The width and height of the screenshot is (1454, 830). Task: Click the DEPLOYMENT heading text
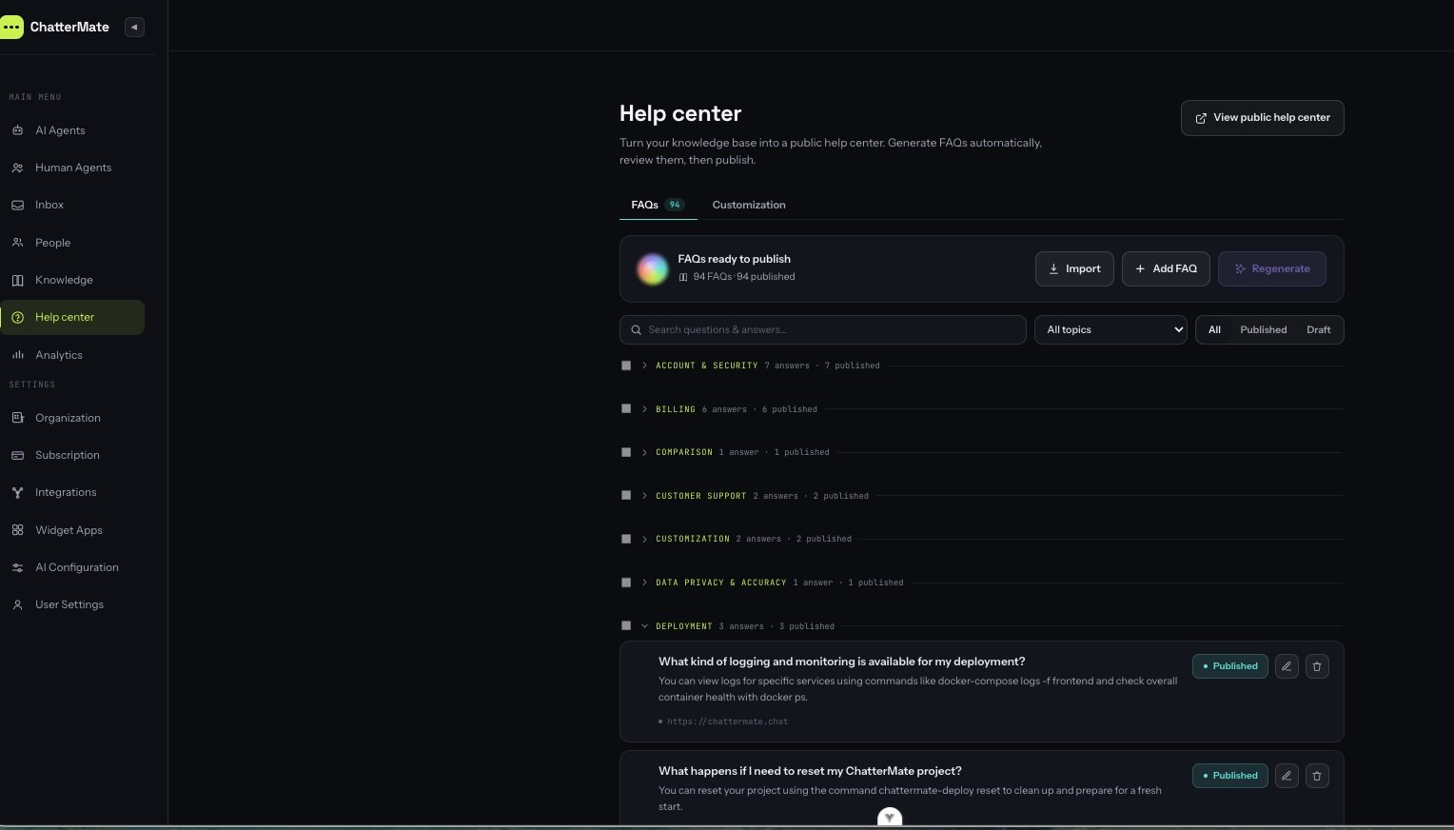pyautogui.click(x=684, y=626)
